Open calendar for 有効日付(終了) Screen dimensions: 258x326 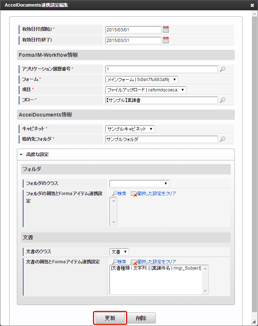(x=166, y=40)
